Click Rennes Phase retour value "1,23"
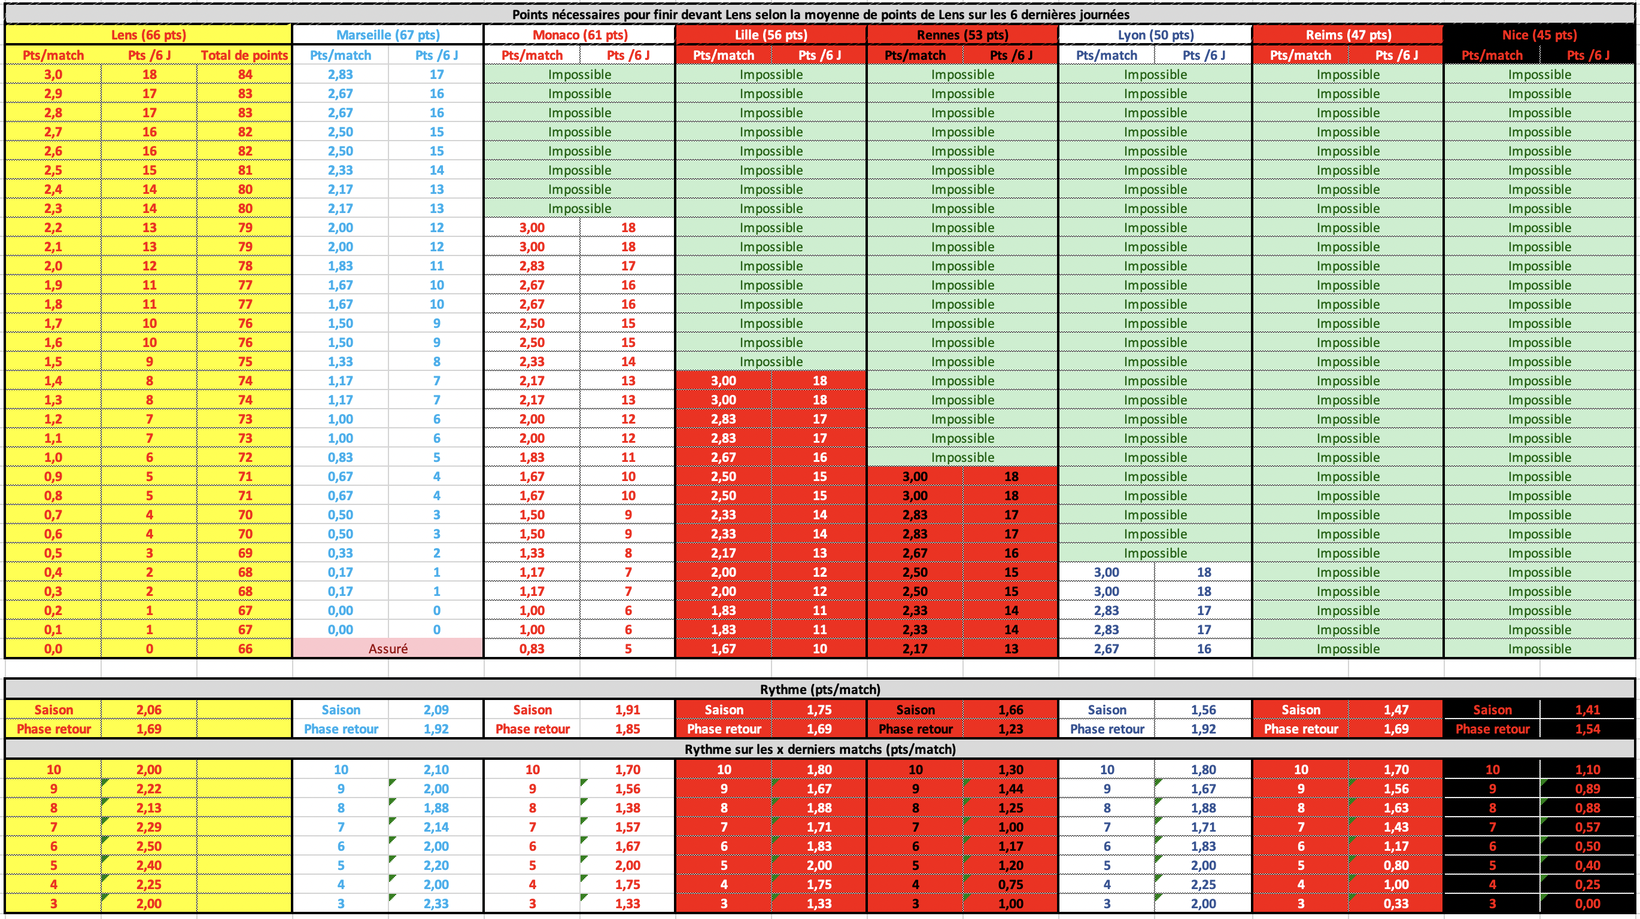This screenshot has width=1640, height=919. tap(1011, 729)
